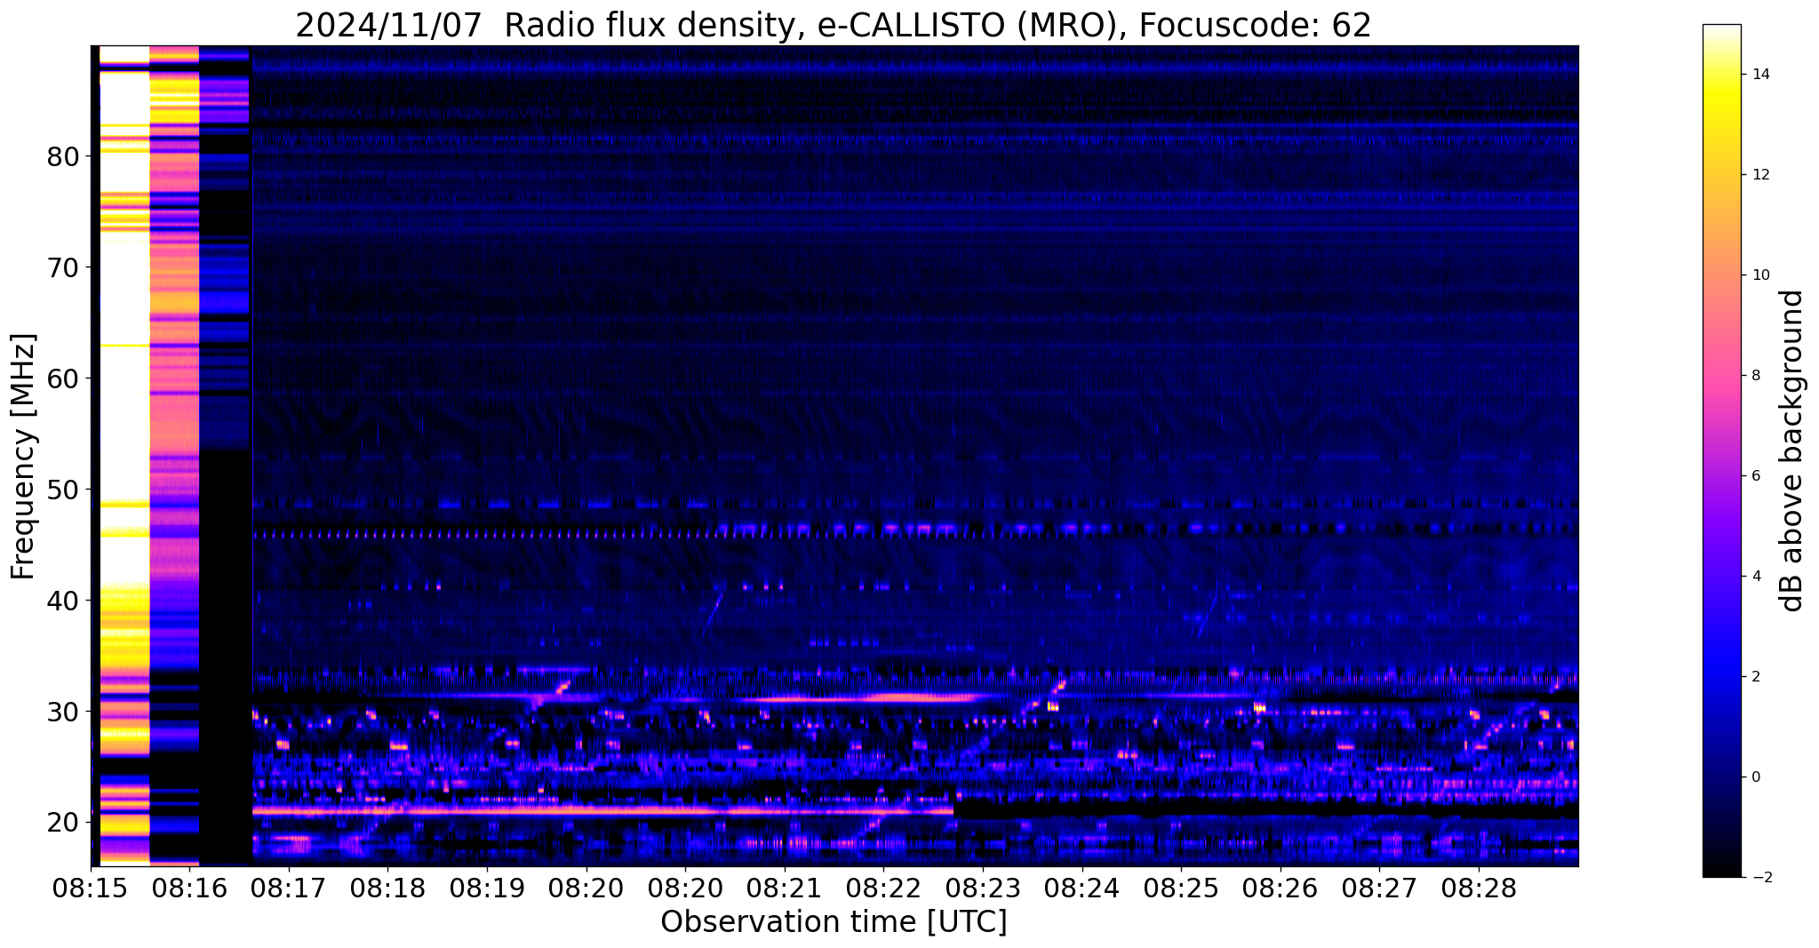Viewport: 1819px width, 948px height.
Task: Click the x-axis tick label 08:26
Action: coord(1280,889)
